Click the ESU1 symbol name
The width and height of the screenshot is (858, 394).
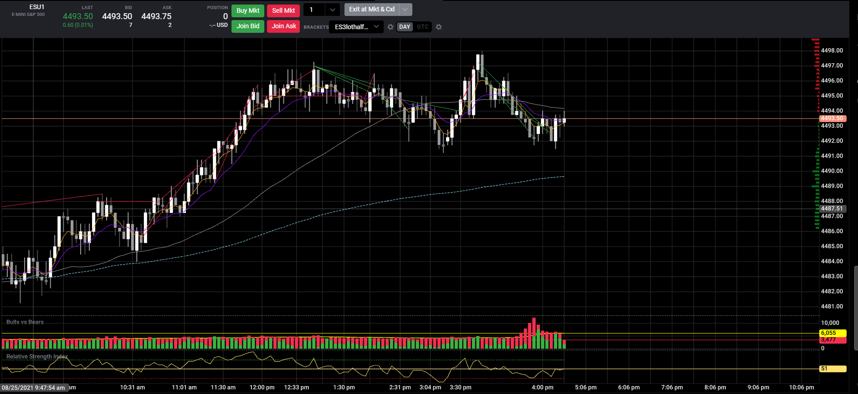click(x=37, y=7)
